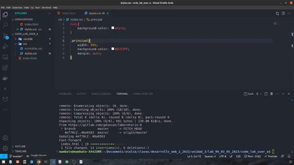Open index.html in project file tree
This screenshot has height=165, width=294.
29,58
